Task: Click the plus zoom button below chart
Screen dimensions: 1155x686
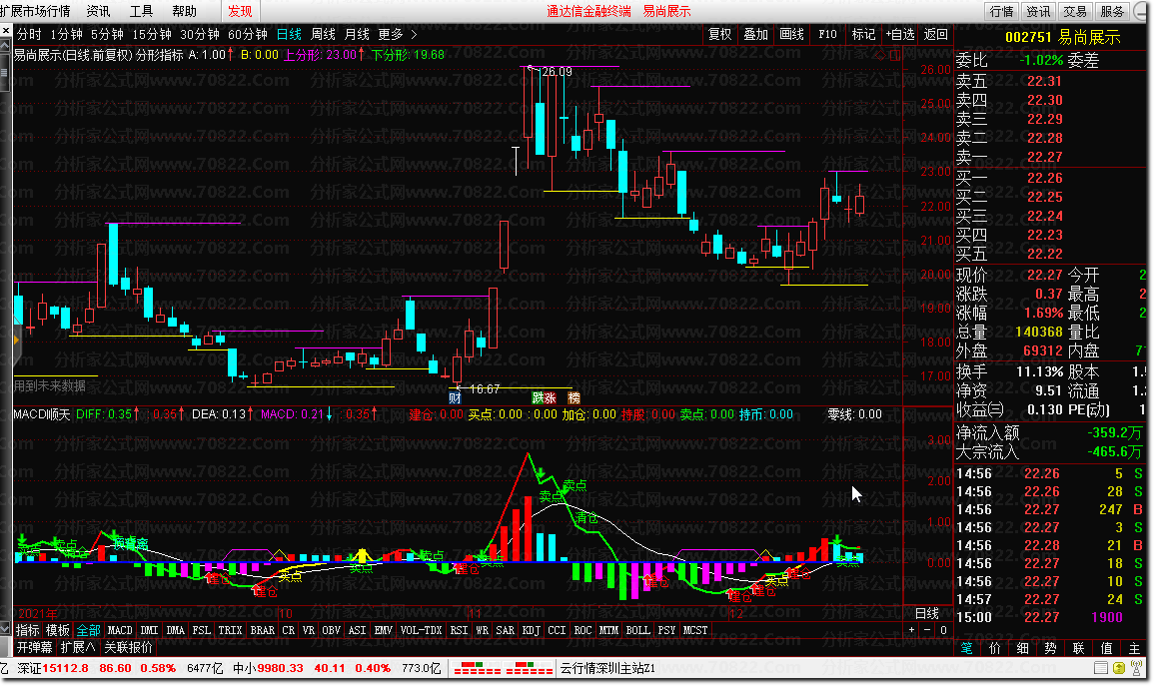Action: (x=912, y=630)
